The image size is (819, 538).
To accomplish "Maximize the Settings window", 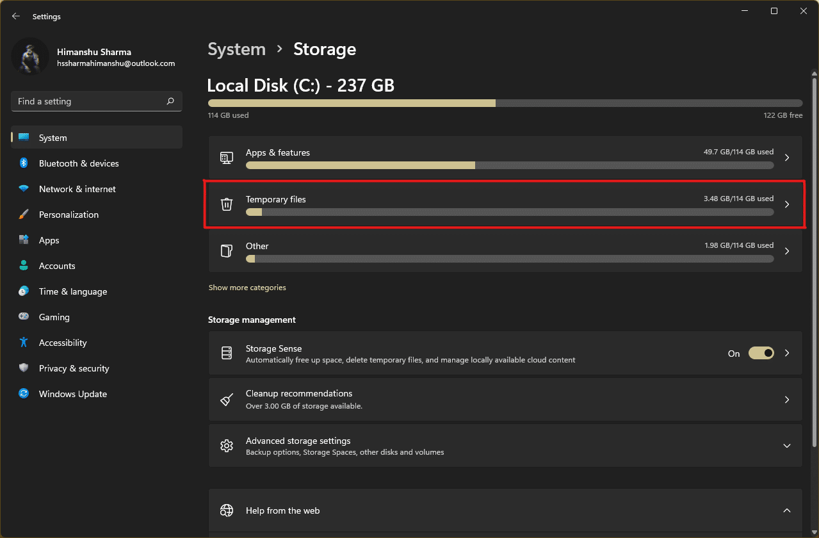I will [x=774, y=11].
